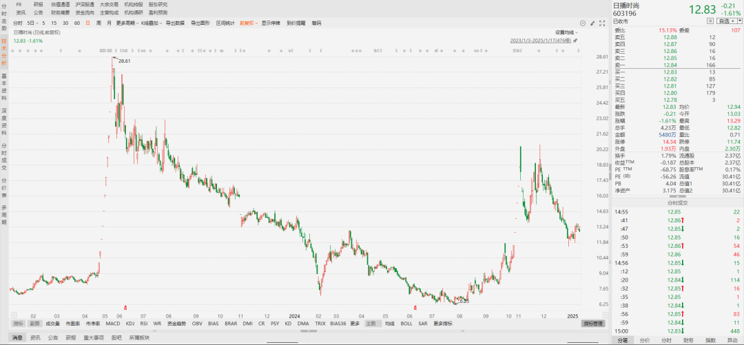Switch to 财务 tab in right panel
Image resolution: width=744 pixels, height=345 pixels.
tap(688, 340)
